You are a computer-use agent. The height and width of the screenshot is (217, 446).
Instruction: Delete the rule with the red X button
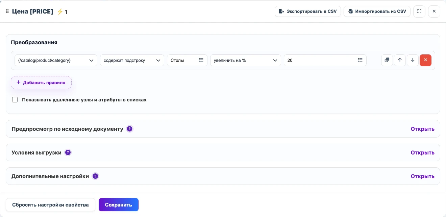[425, 60]
